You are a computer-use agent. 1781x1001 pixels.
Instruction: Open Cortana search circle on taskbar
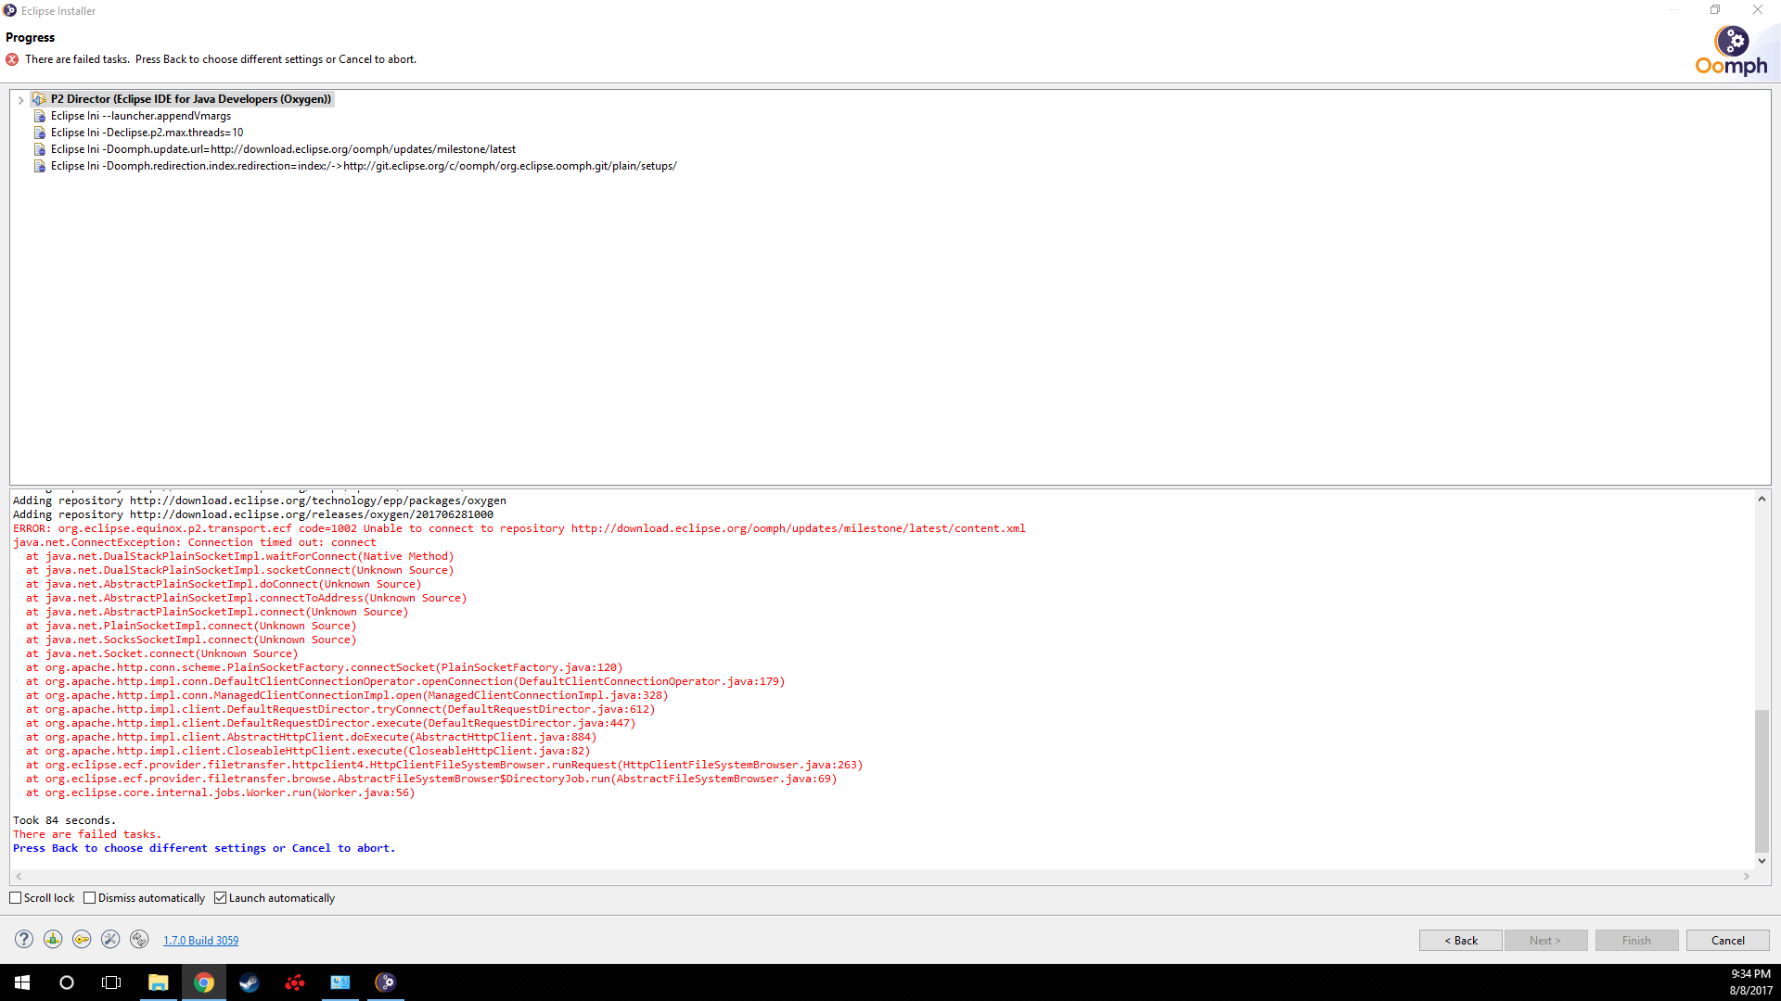point(67,982)
